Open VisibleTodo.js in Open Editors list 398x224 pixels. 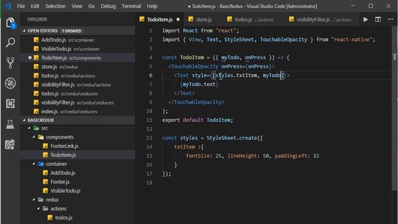click(x=77, y=49)
